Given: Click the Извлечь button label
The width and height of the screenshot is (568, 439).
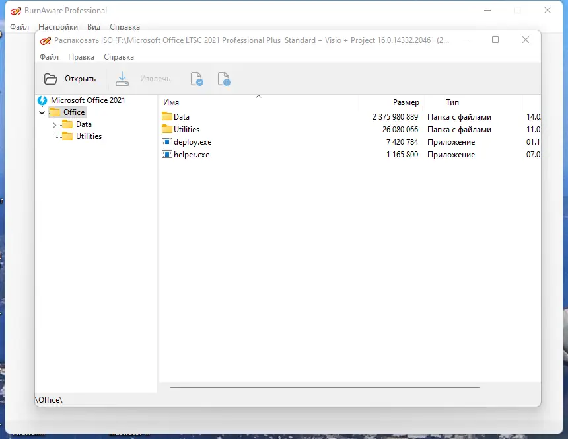Looking at the screenshot, I should [155, 79].
